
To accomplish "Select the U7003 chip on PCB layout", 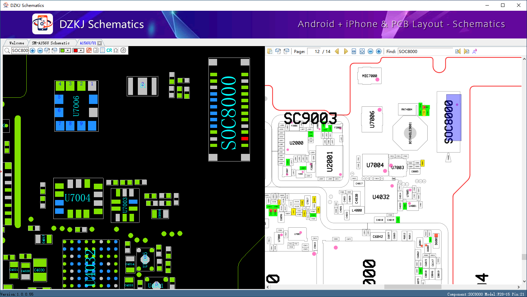I will coord(125,205).
